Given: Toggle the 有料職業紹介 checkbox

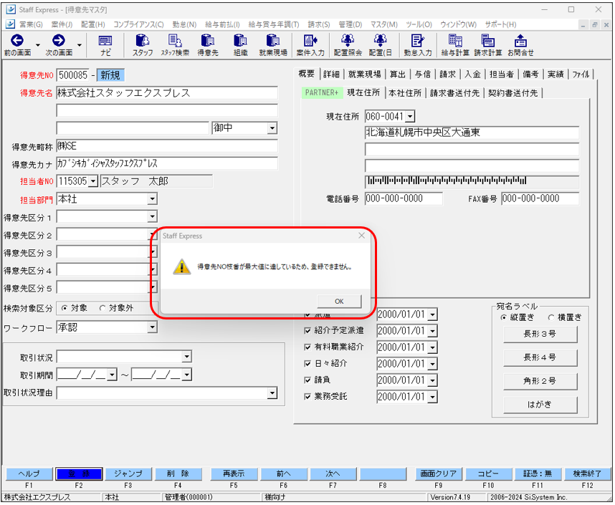Looking at the screenshot, I should (308, 347).
